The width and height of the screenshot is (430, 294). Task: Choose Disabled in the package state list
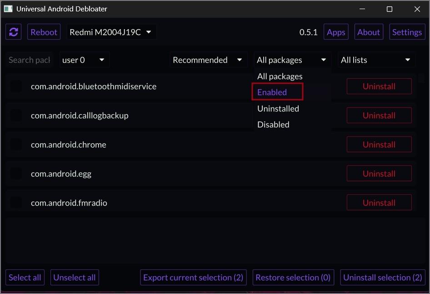pos(292,124)
